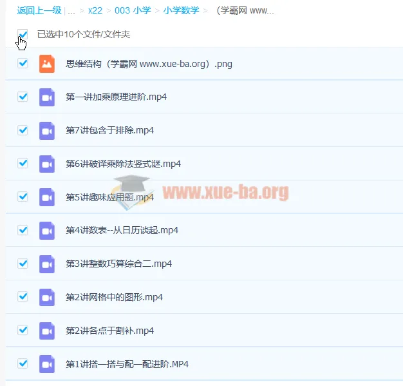This screenshot has width=403, height=386.
Task: Uncheck the checkbox for 第2讲网格中的图形.mp4
Action: coord(23,296)
